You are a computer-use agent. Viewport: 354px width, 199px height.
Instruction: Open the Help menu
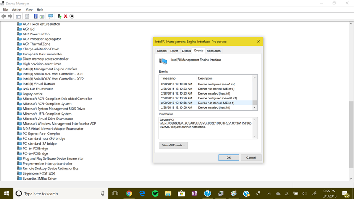(x=40, y=10)
